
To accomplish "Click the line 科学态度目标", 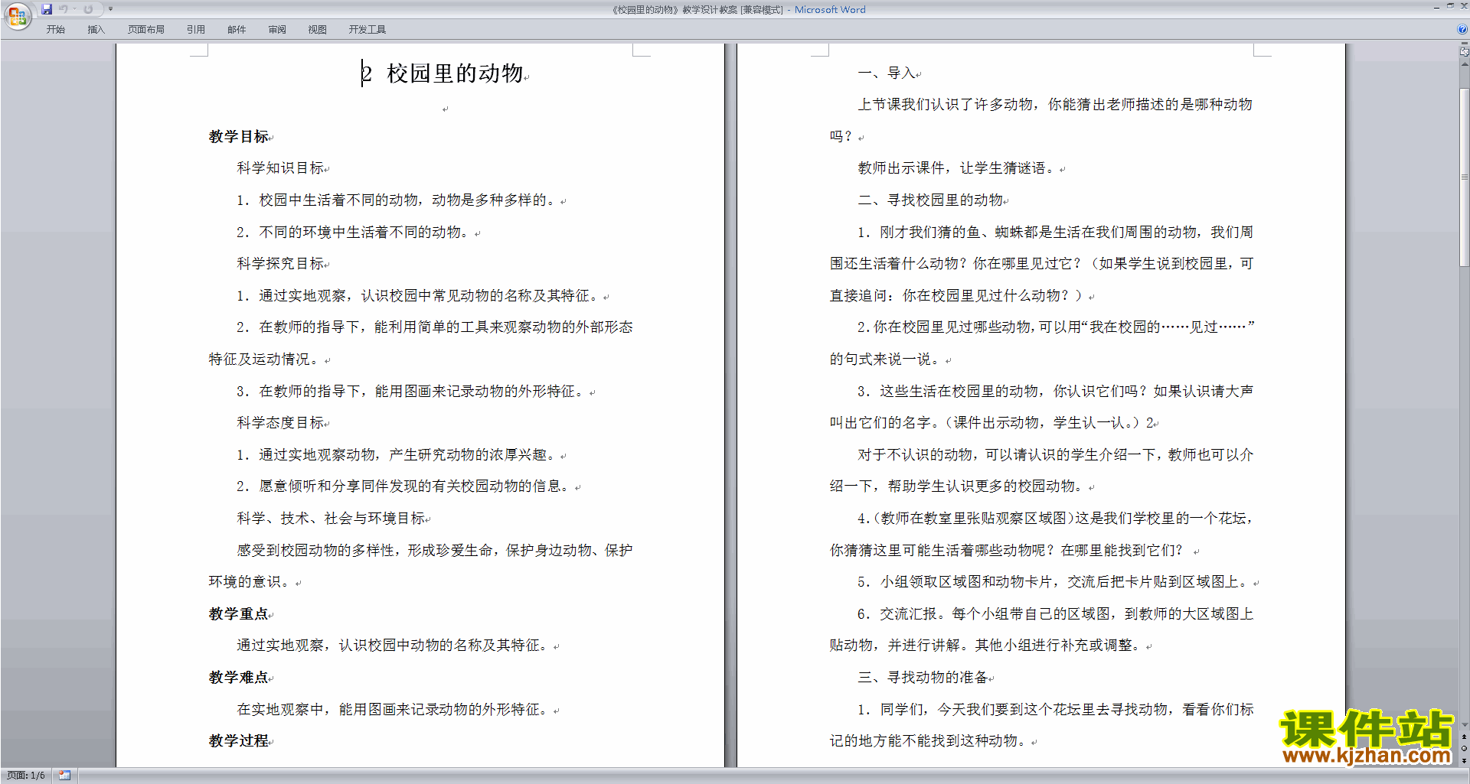I will (x=280, y=423).
